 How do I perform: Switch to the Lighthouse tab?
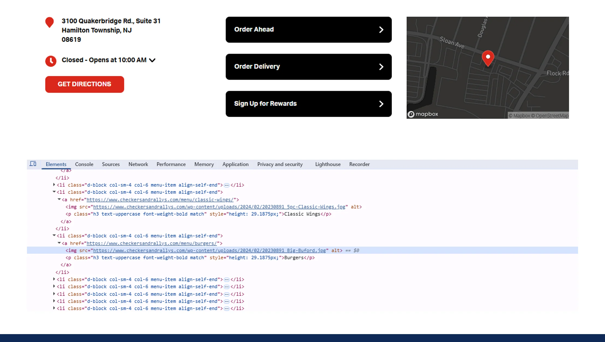(x=328, y=164)
